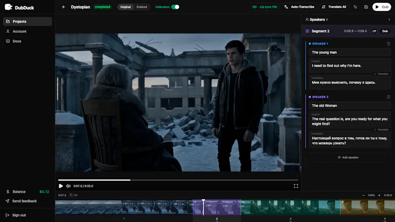The height and width of the screenshot is (222, 395).
Task: Open the settings sliders icon in top bar
Action: (x=355, y=7)
